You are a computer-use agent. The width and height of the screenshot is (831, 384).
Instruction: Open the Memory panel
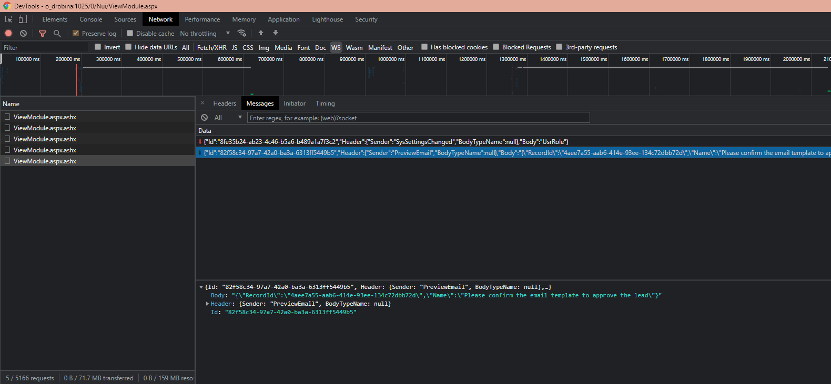coord(244,19)
